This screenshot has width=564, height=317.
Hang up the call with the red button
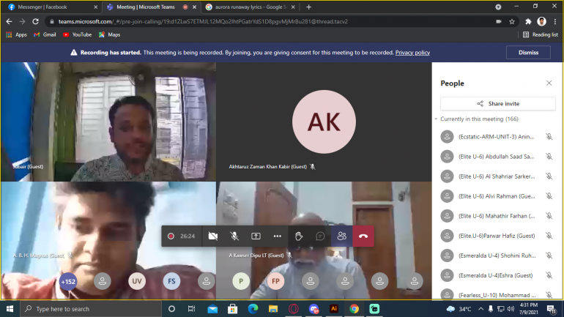(x=363, y=236)
